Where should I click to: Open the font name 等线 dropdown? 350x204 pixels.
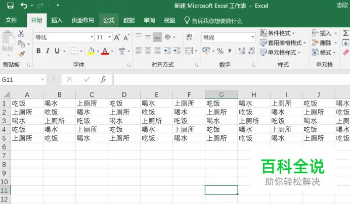[x=92, y=37]
